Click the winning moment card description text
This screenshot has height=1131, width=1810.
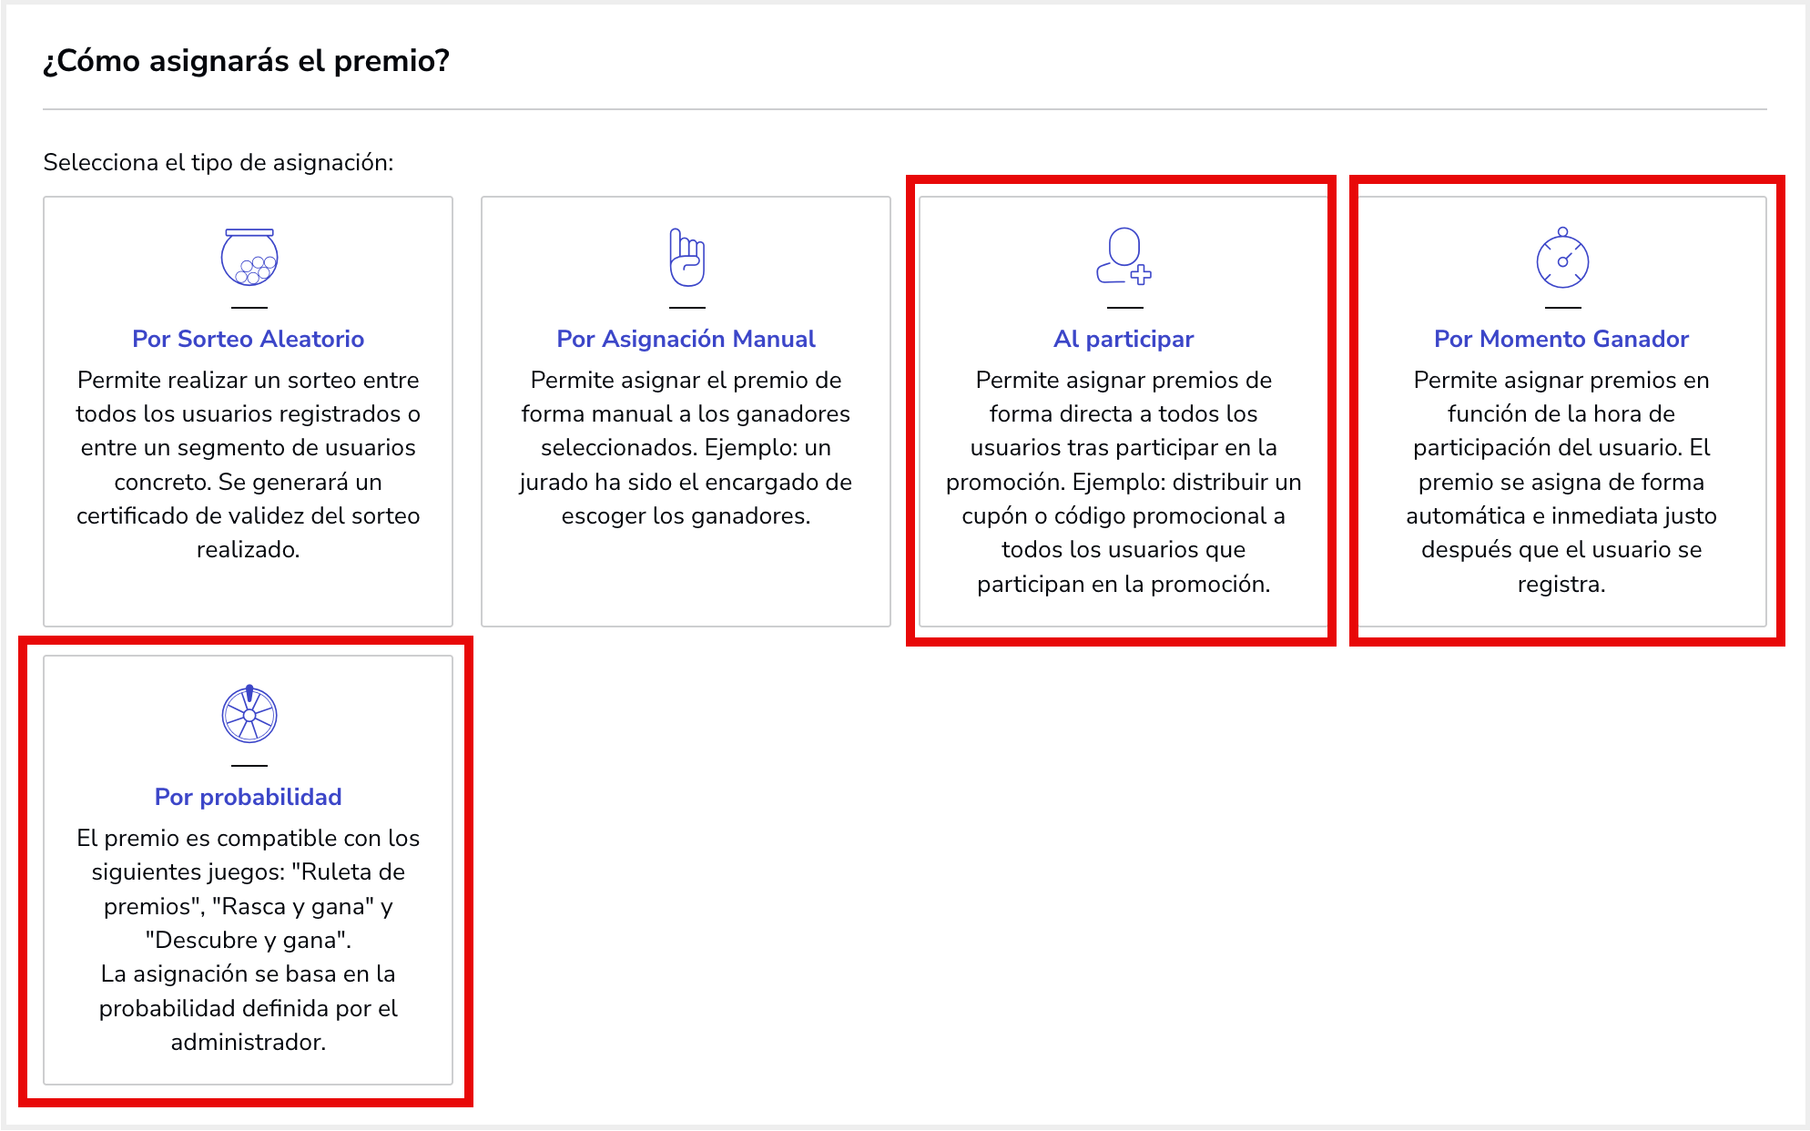point(1561,482)
